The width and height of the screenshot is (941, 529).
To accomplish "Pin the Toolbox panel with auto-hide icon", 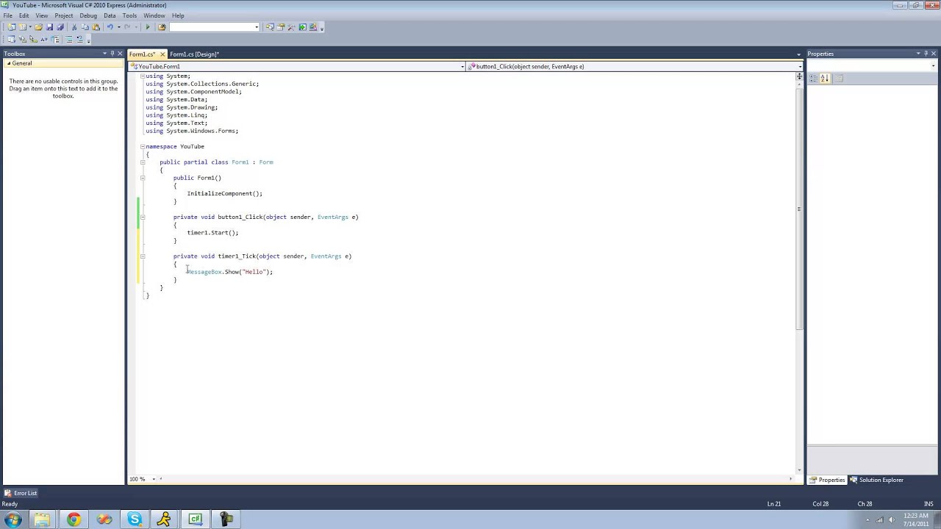I will [x=112, y=54].
